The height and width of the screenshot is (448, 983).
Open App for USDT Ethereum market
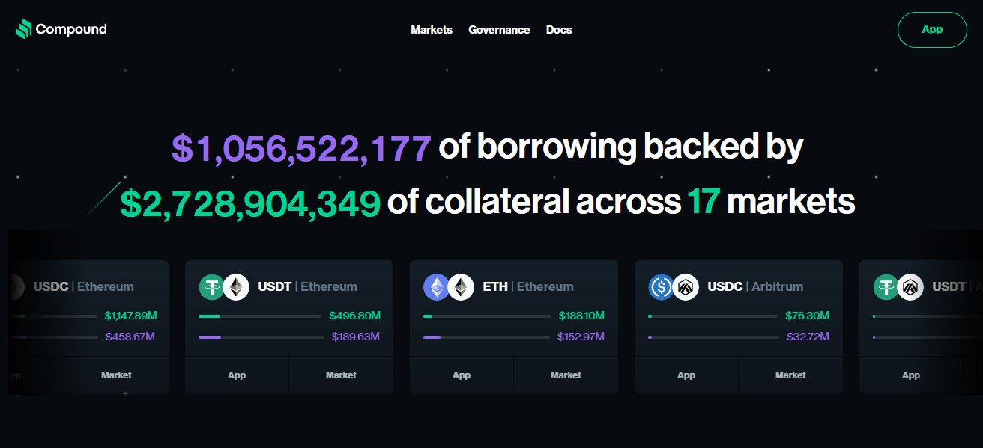coord(237,375)
